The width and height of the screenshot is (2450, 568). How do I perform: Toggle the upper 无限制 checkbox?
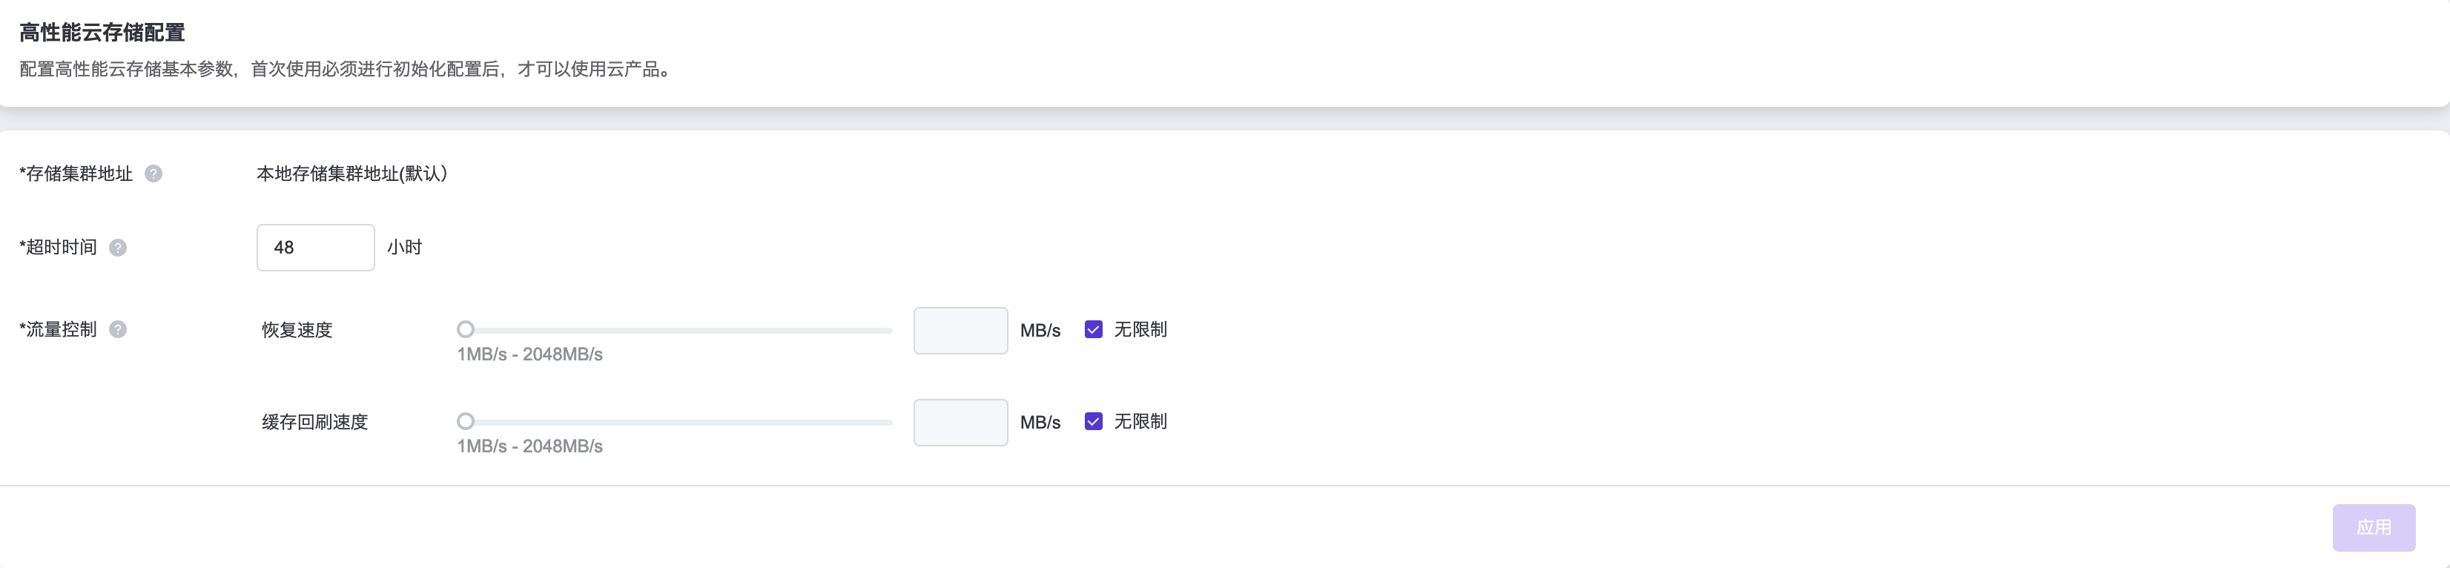coord(1094,329)
